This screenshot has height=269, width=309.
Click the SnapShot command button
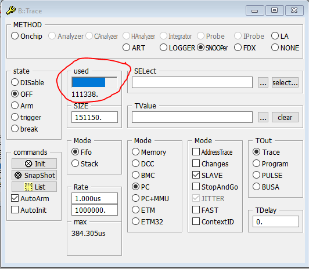[34, 175]
